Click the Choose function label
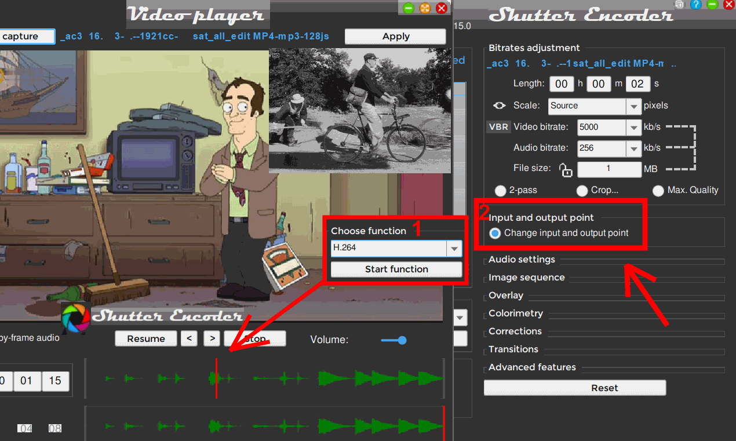The height and width of the screenshot is (441, 736). click(369, 231)
